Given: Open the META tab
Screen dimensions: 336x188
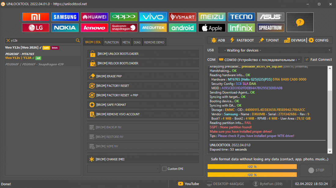Looking at the screenshot, I should coord(126,42).
